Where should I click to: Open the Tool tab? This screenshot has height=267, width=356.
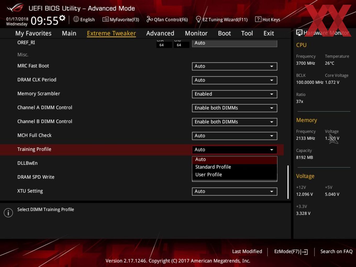coord(247,33)
